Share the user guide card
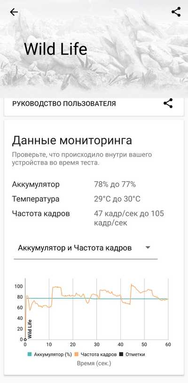This screenshot has height=383, width=188. 168,104
